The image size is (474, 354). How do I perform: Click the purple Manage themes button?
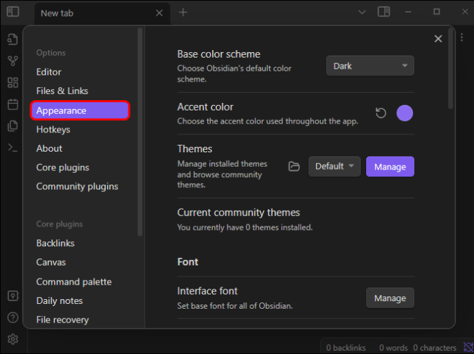tap(390, 167)
